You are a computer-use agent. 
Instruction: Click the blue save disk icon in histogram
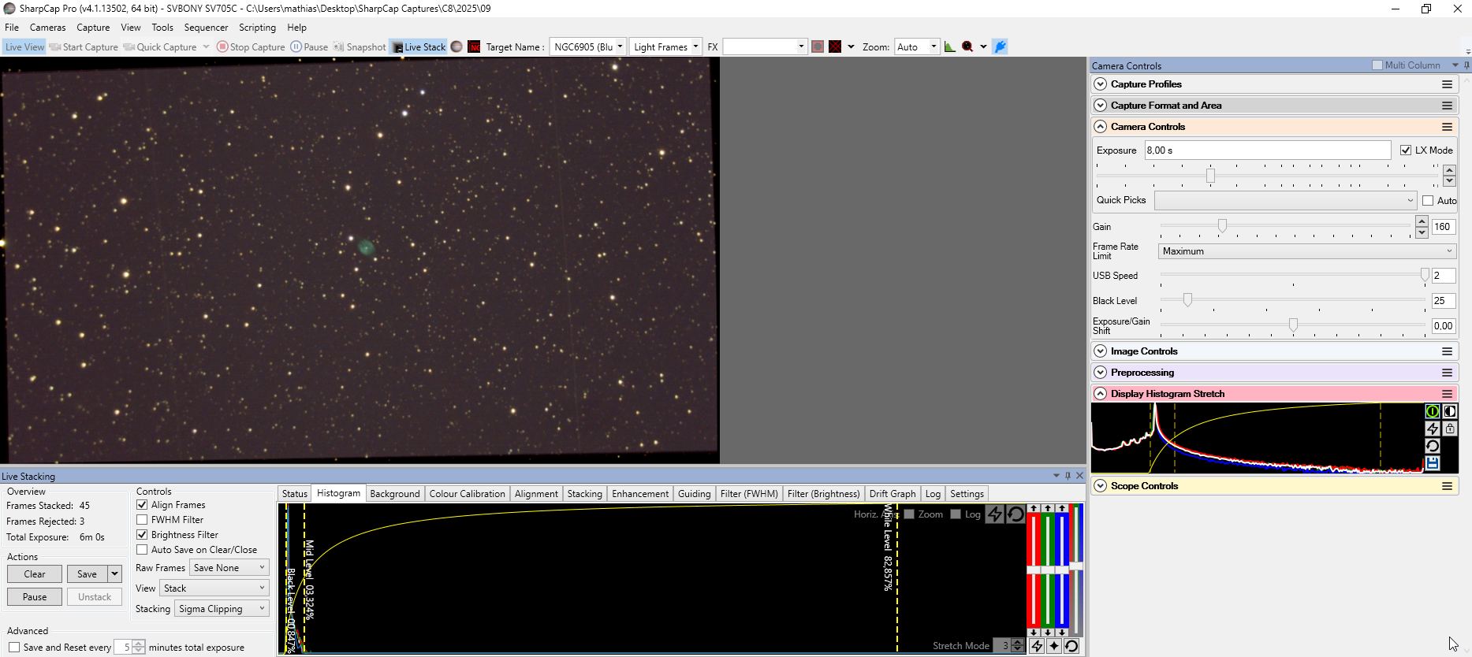pos(1433,463)
